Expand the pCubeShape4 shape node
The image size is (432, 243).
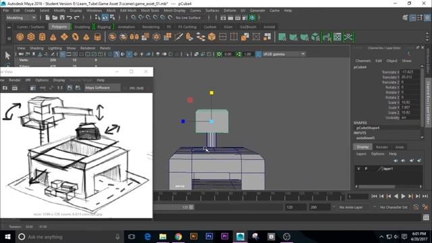click(x=368, y=128)
